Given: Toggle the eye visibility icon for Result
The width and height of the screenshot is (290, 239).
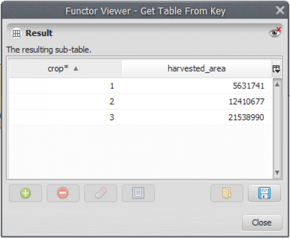Looking at the screenshot, I should tap(275, 32).
